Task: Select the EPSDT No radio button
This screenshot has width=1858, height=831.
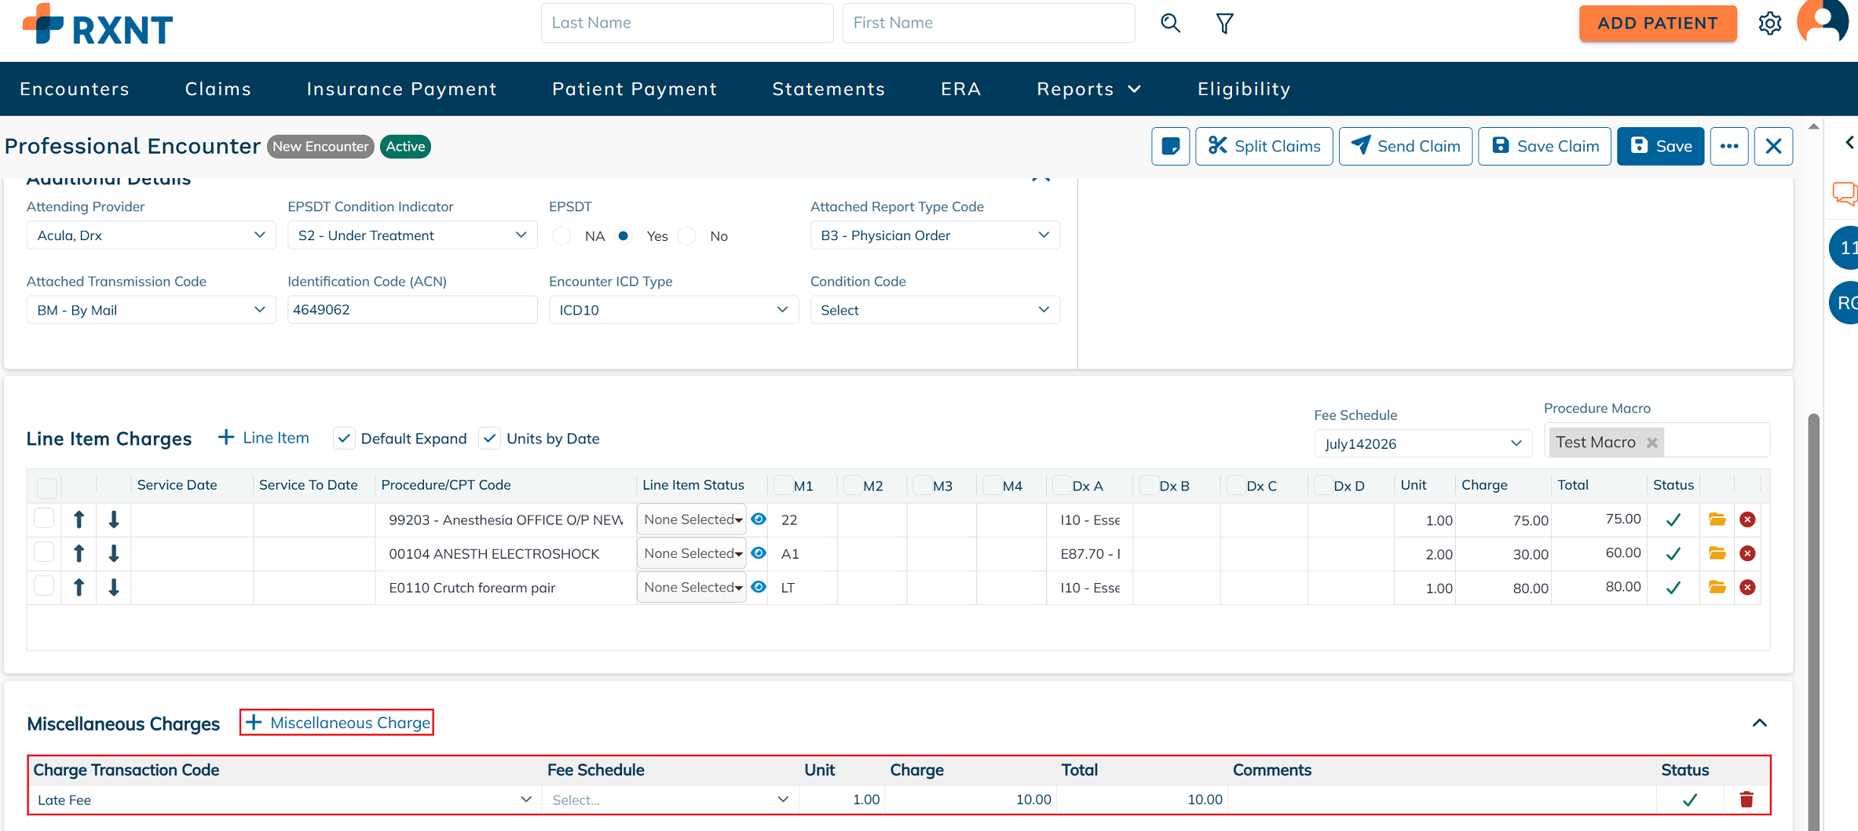Action: (687, 236)
